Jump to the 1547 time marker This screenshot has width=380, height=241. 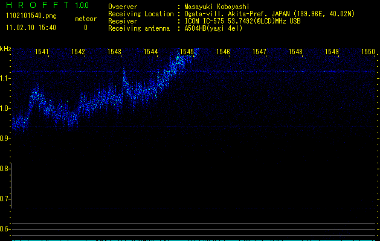(260, 52)
